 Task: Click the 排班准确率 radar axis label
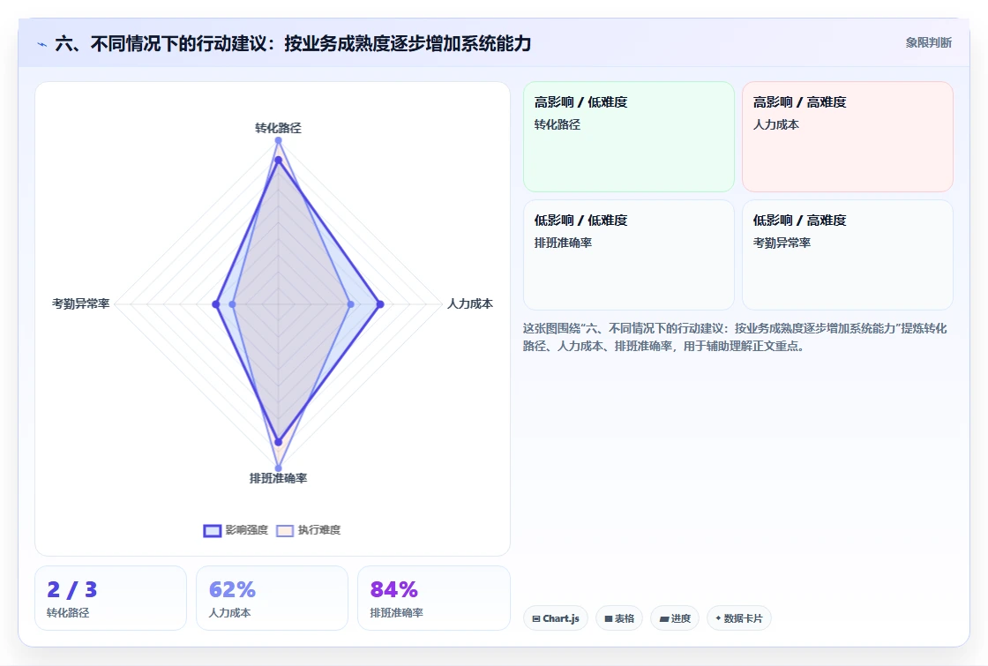click(x=279, y=478)
